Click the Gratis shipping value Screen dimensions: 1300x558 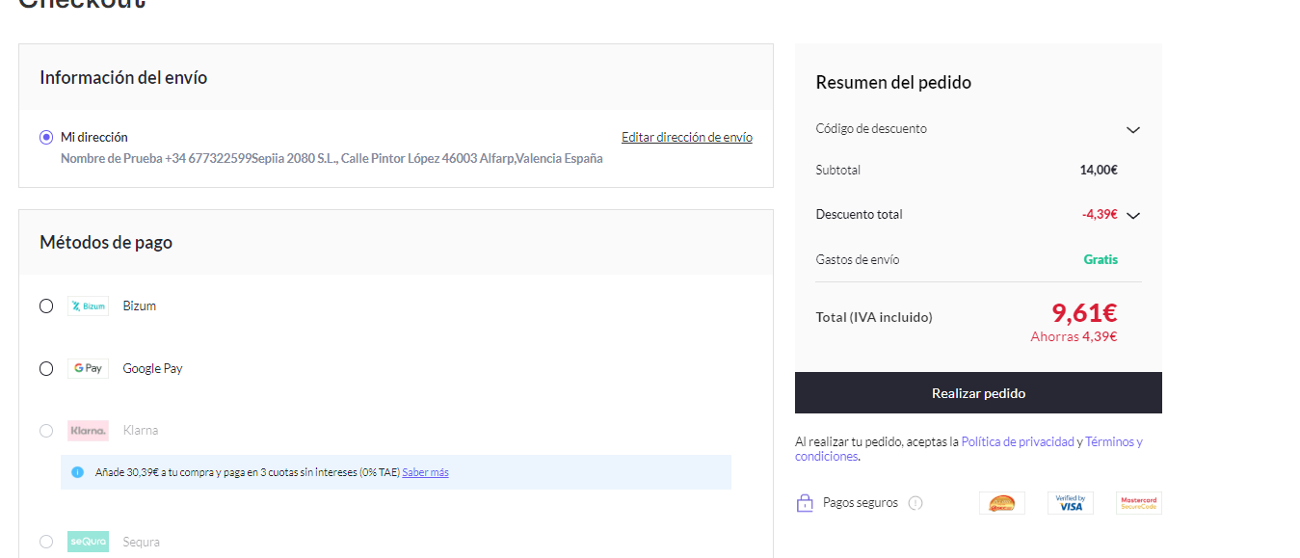click(1101, 259)
